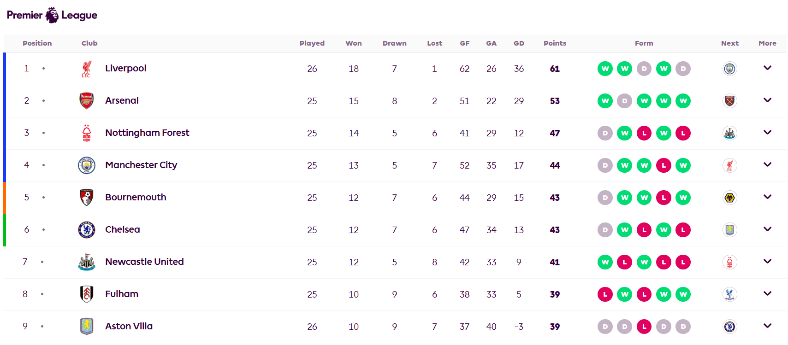The width and height of the screenshot is (788, 345).
Task: Click the Fulham club crest
Action: click(x=86, y=294)
